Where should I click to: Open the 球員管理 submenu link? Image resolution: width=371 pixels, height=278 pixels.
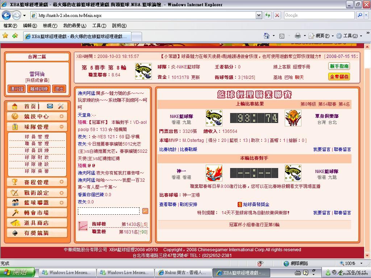coord(37,136)
